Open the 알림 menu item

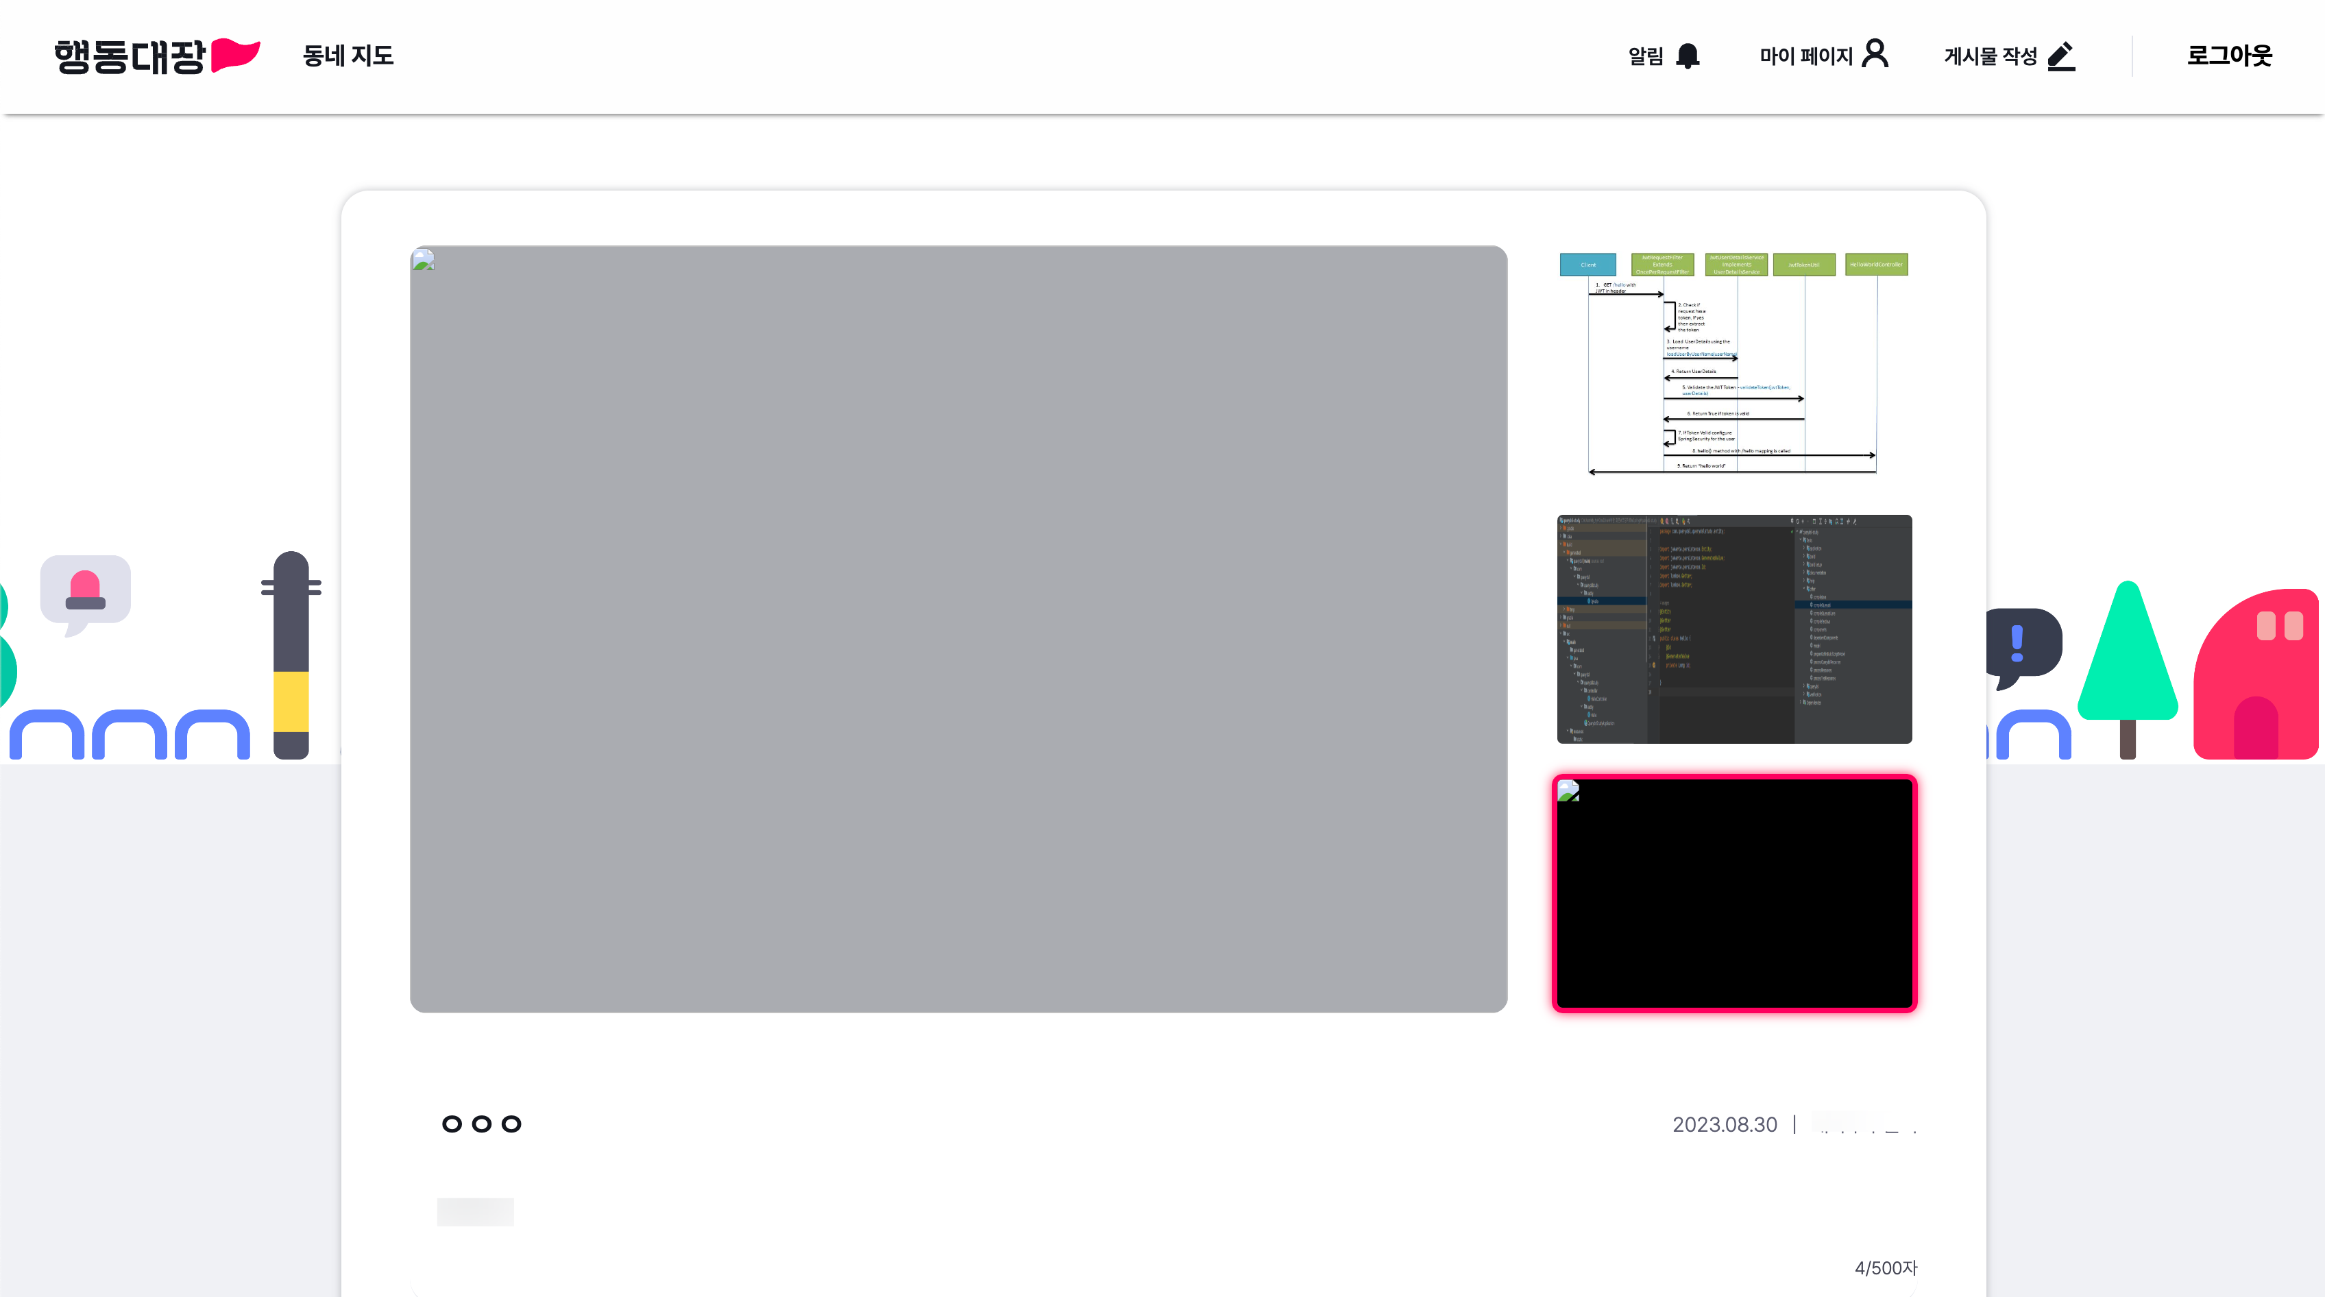pyautogui.click(x=1645, y=56)
